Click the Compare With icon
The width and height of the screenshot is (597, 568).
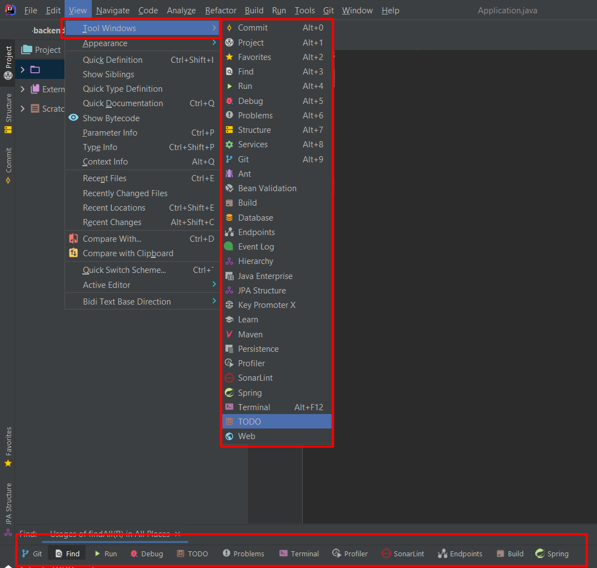click(73, 239)
